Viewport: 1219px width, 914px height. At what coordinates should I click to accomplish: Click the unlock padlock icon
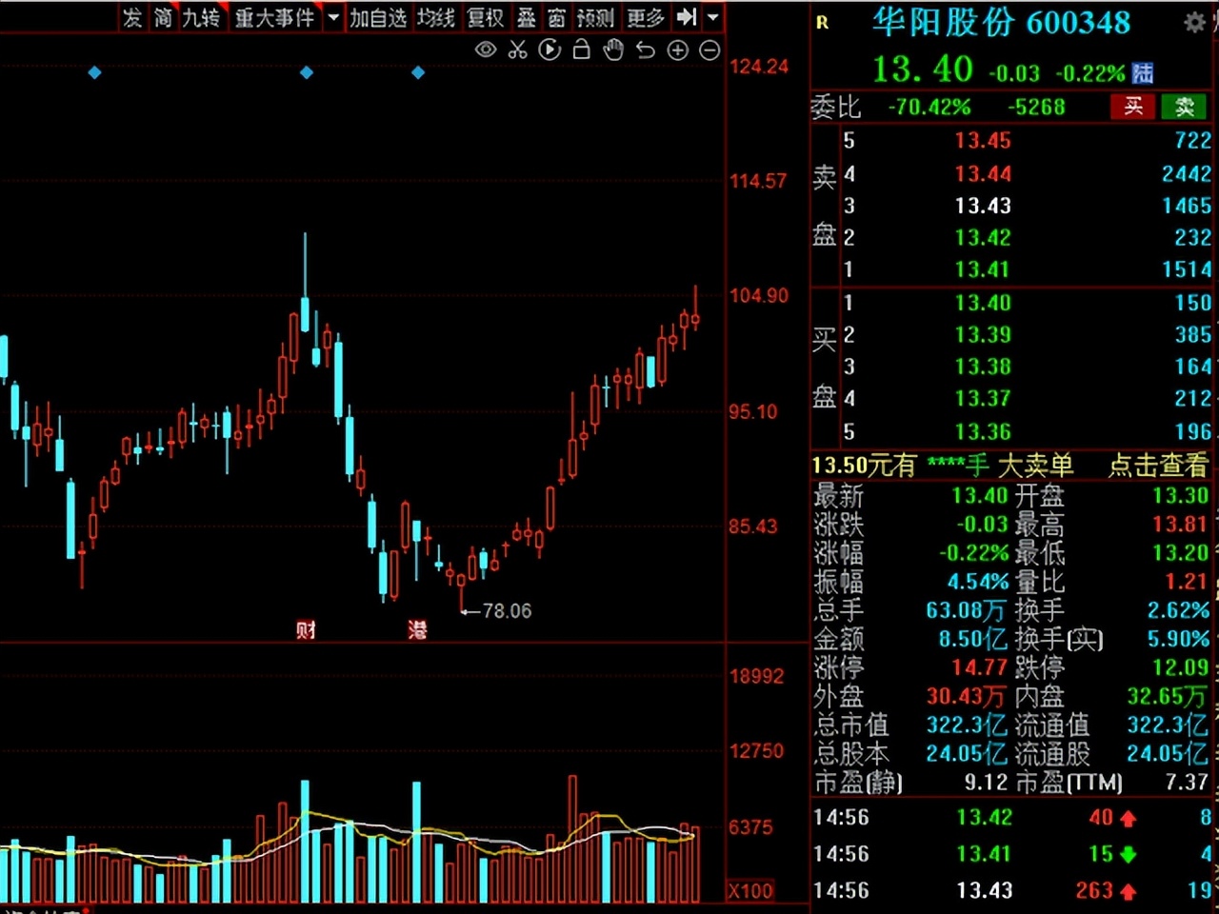click(x=581, y=50)
